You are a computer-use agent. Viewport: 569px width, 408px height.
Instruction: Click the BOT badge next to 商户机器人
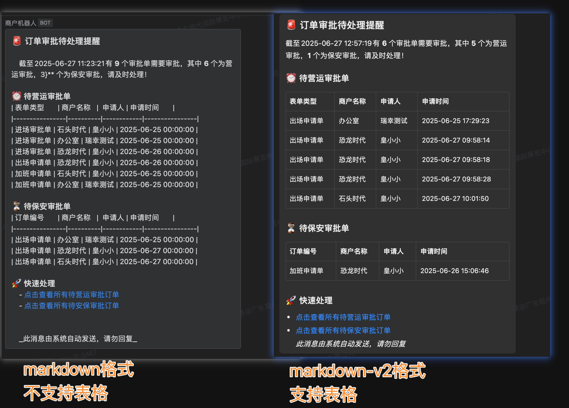[45, 23]
